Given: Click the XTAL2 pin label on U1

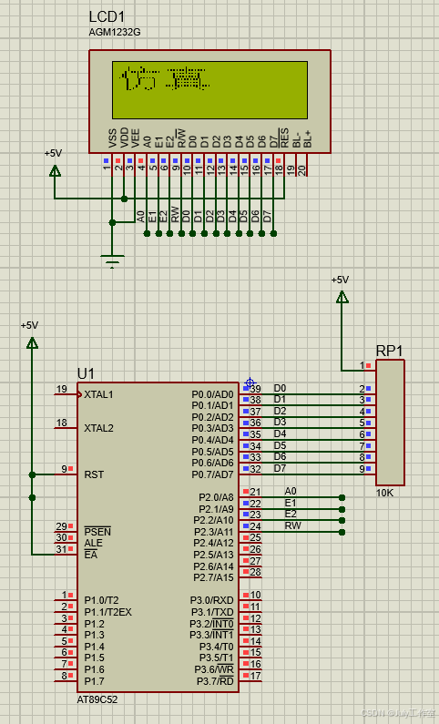Looking at the screenshot, I should [x=98, y=428].
